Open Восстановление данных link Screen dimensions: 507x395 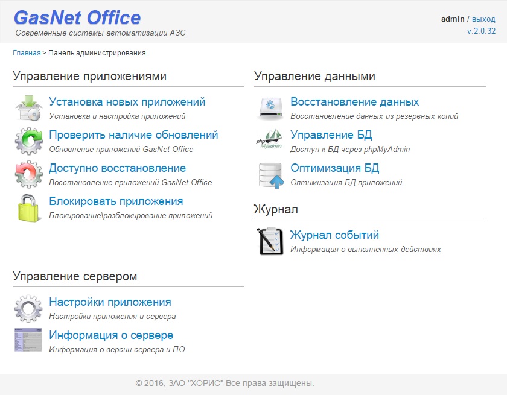(x=355, y=102)
